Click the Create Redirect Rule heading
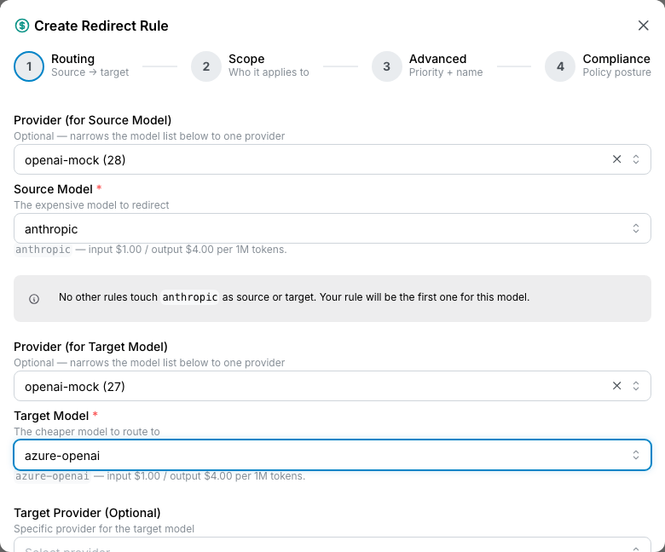The image size is (665, 552). pyautogui.click(x=101, y=26)
